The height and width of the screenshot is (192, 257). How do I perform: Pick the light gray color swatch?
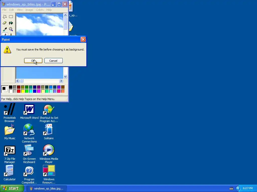point(15,91)
